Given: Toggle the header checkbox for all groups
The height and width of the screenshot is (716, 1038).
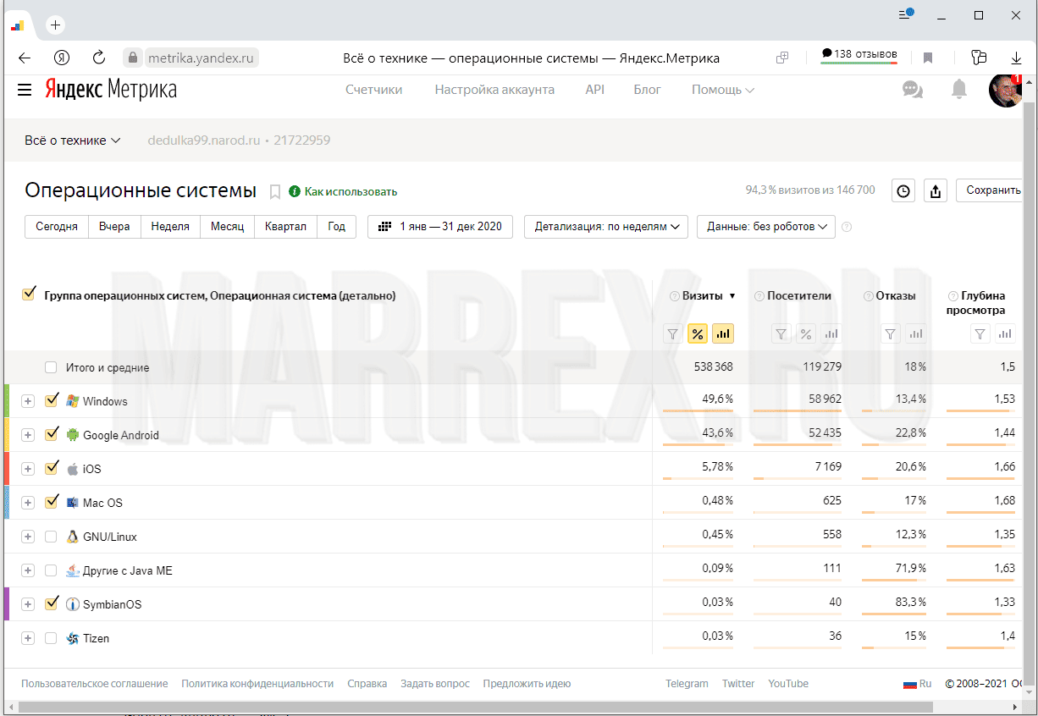Looking at the screenshot, I should [x=29, y=294].
